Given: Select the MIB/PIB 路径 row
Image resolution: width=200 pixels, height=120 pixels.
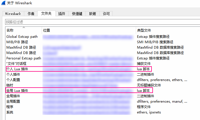Looking at the screenshot, I should click(x=102, y=42).
